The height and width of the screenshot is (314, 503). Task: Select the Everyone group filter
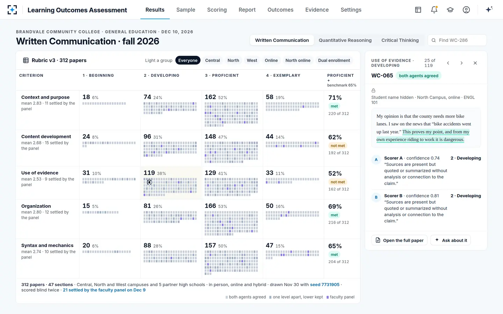pos(188,60)
